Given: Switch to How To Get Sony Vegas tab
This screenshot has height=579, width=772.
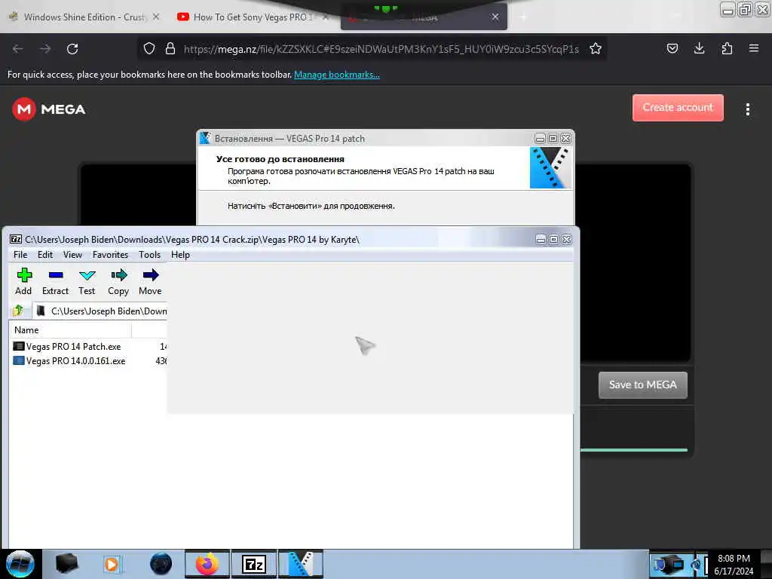Looking at the screenshot, I should pyautogui.click(x=253, y=17).
